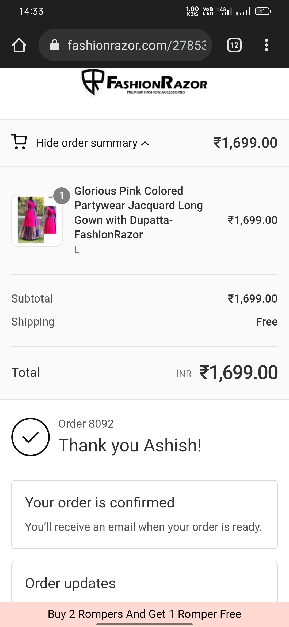The width and height of the screenshot is (289, 627).
Task: Click the FashionRazor logo
Action: coord(144,83)
